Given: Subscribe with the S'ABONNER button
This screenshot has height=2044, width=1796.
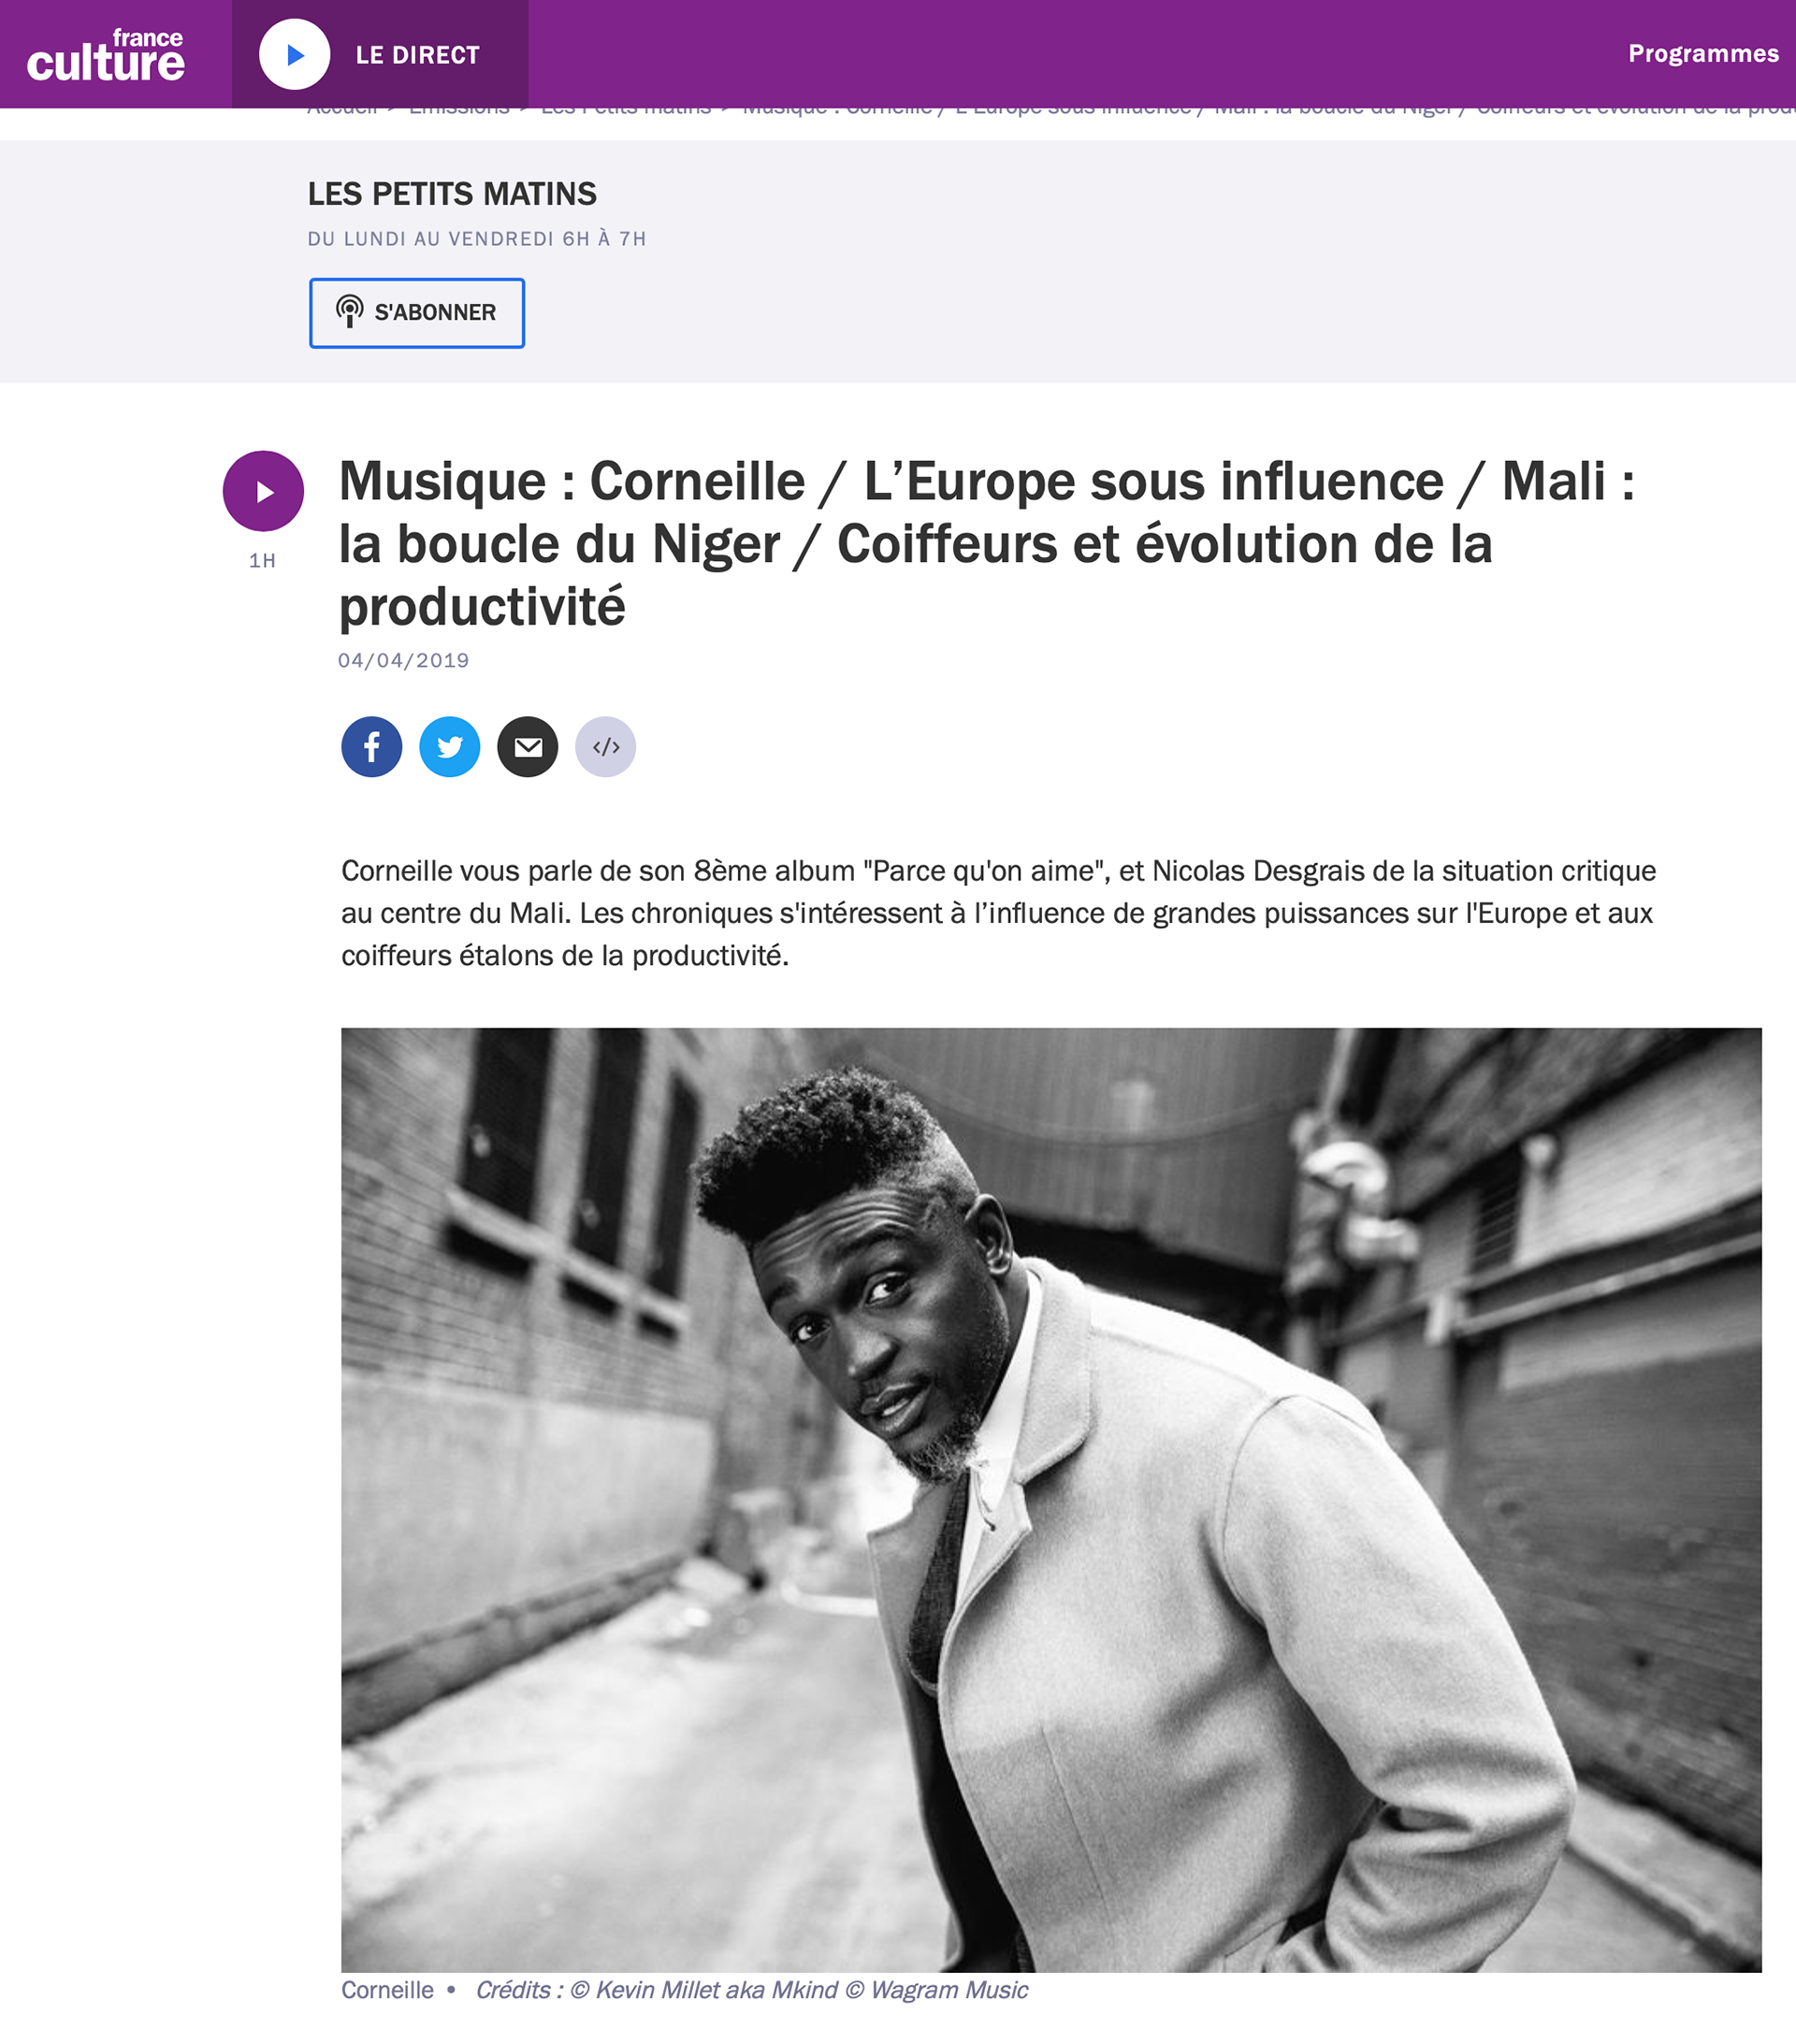Looking at the screenshot, I should coord(416,313).
